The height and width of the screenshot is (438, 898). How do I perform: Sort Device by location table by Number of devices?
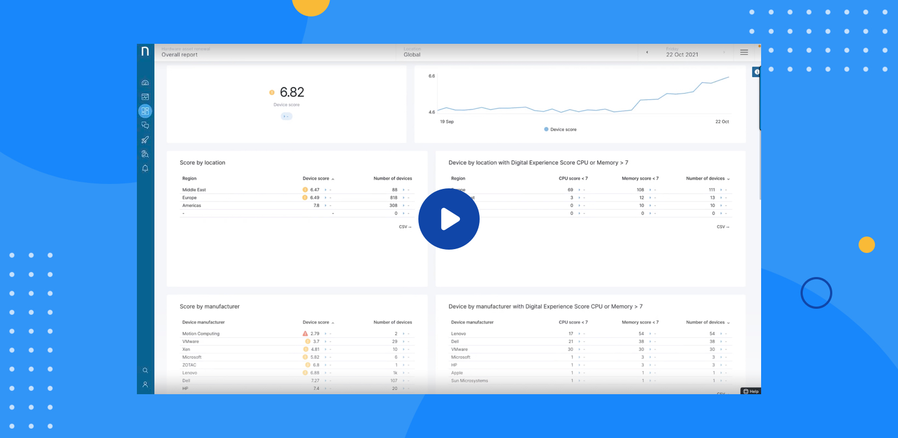707,178
